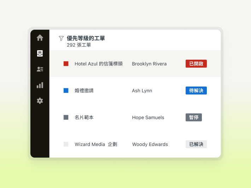Open the reports bar chart icon
251x188 pixels.
tap(40, 85)
